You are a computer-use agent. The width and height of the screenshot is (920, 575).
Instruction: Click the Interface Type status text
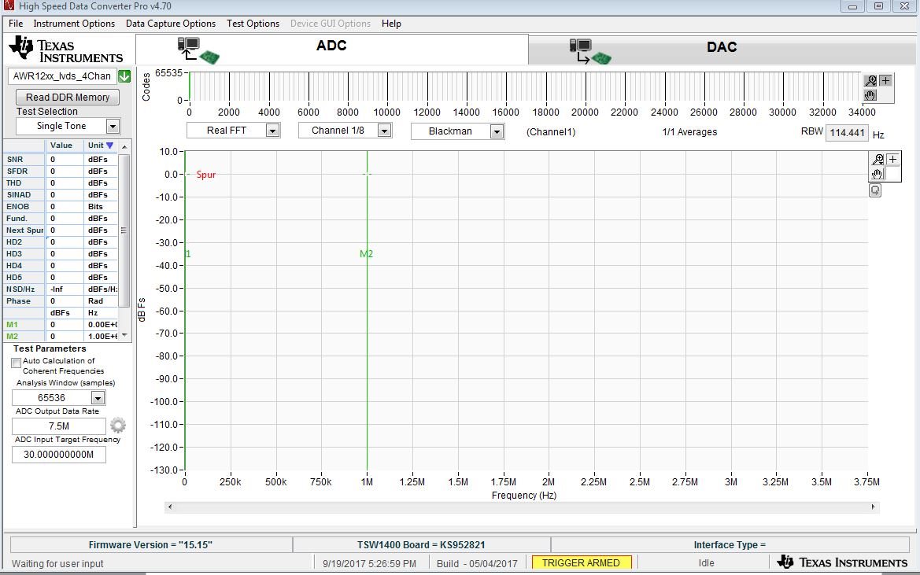[x=730, y=545]
